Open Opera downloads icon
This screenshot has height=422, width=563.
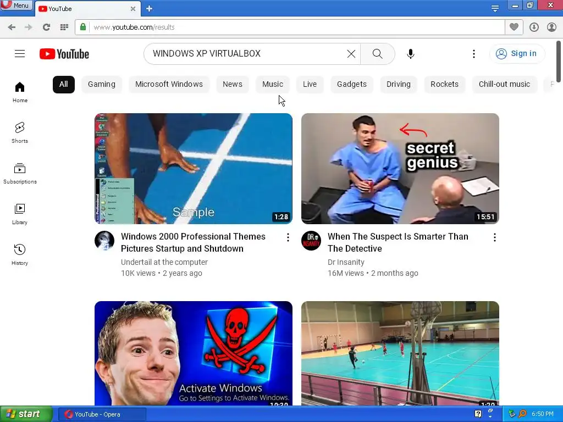tap(534, 27)
